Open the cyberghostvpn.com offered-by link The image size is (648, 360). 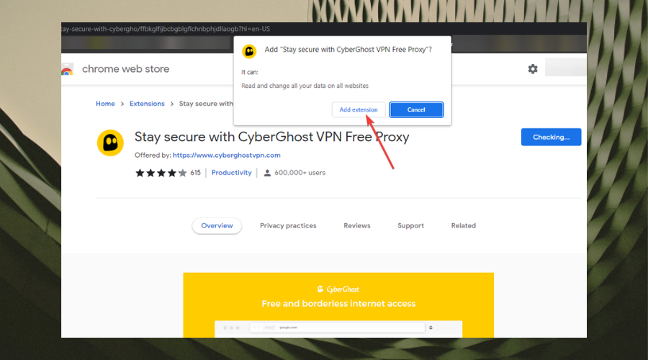point(227,156)
